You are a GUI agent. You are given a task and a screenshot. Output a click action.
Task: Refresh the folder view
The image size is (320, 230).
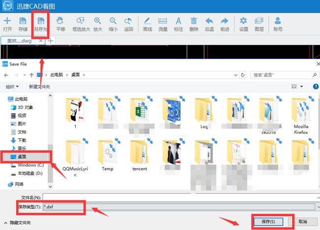(243, 75)
